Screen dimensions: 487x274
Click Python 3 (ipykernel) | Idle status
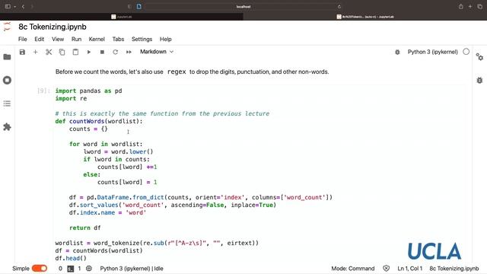(x=132, y=269)
